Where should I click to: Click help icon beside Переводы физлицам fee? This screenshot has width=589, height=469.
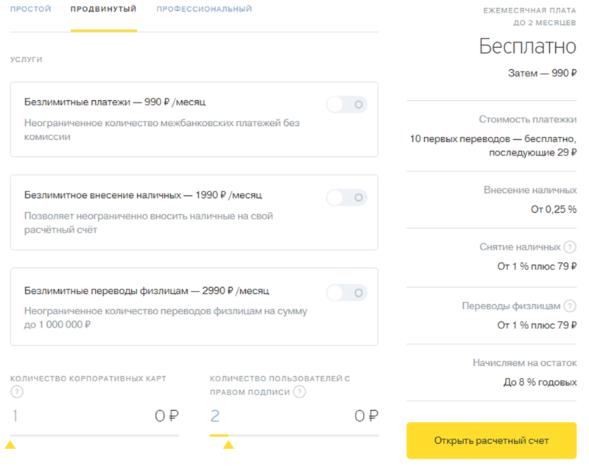(571, 306)
